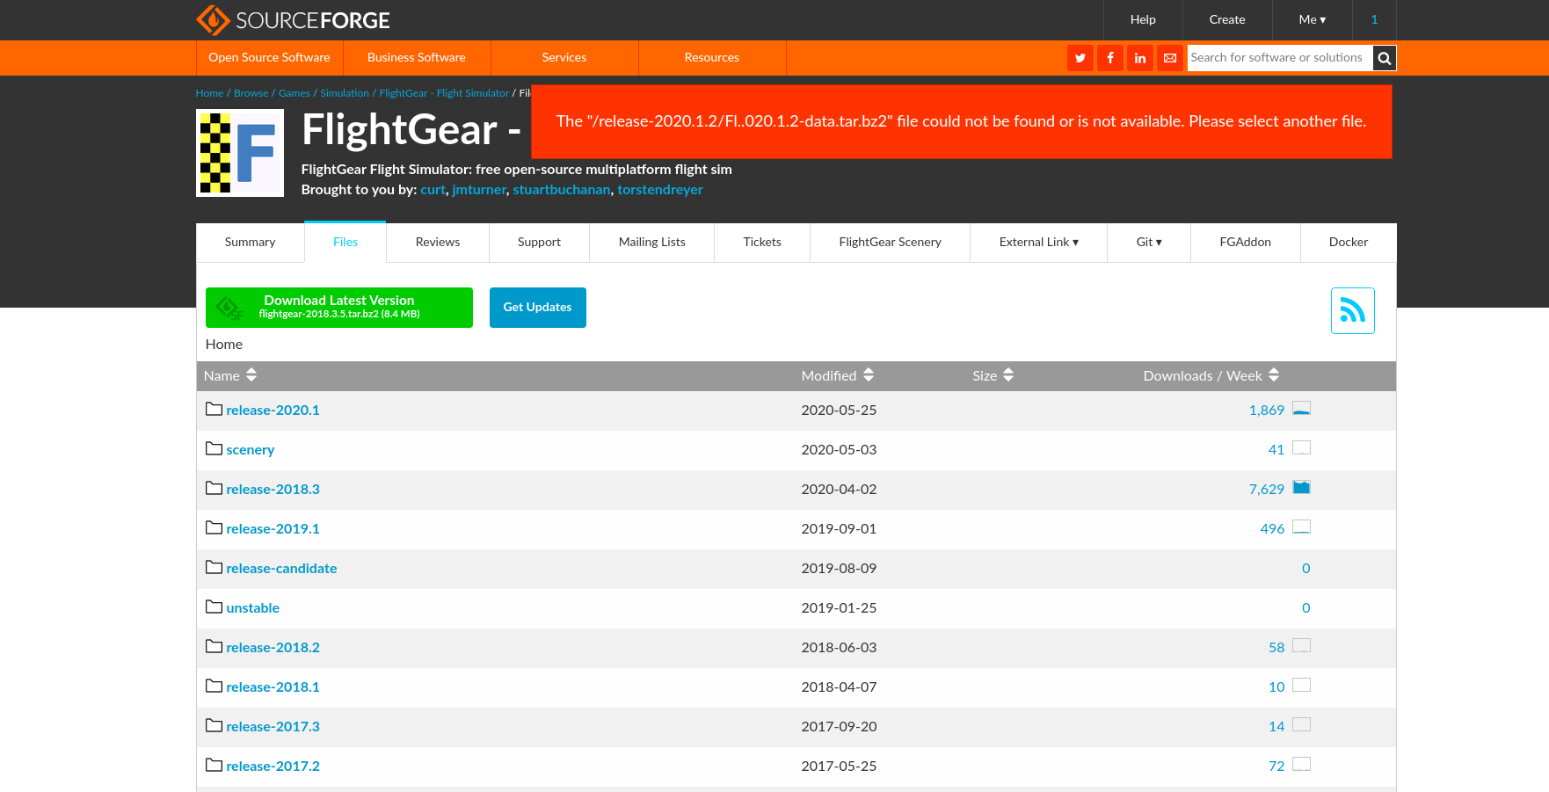This screenshot has height=792, width=1549.
Task: Switch to the Summary tab
Action: click(x=250, y=242)
